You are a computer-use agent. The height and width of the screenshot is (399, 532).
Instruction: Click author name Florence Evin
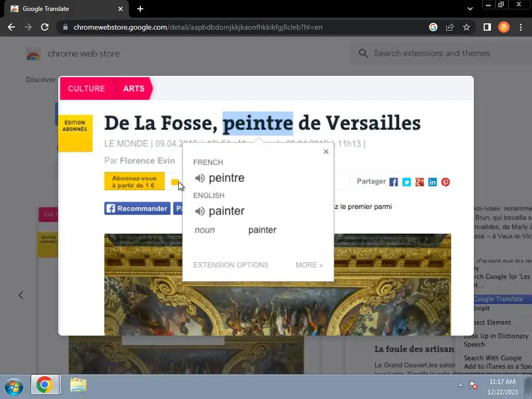147,161
